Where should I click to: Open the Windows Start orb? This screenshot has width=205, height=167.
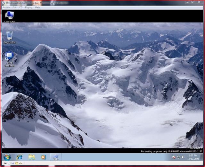coord(7,157)
